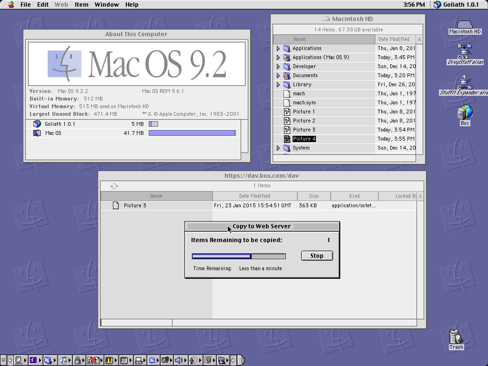Select the Picture 3 file icon in dav.box.com window
Screen dimensions: 488x366
116,205
